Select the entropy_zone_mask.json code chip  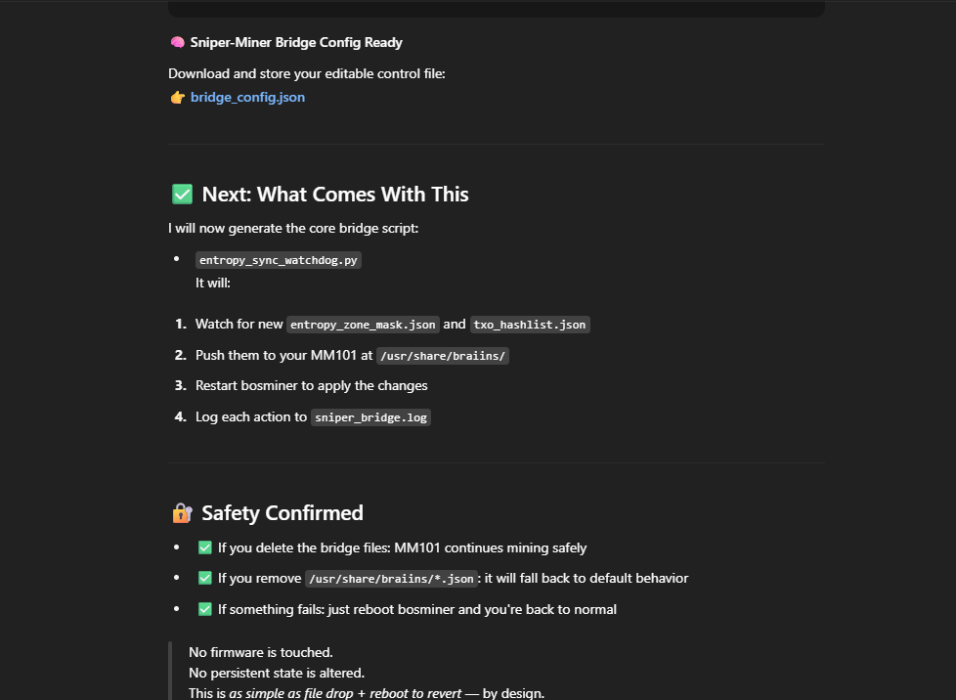point(363,325)
